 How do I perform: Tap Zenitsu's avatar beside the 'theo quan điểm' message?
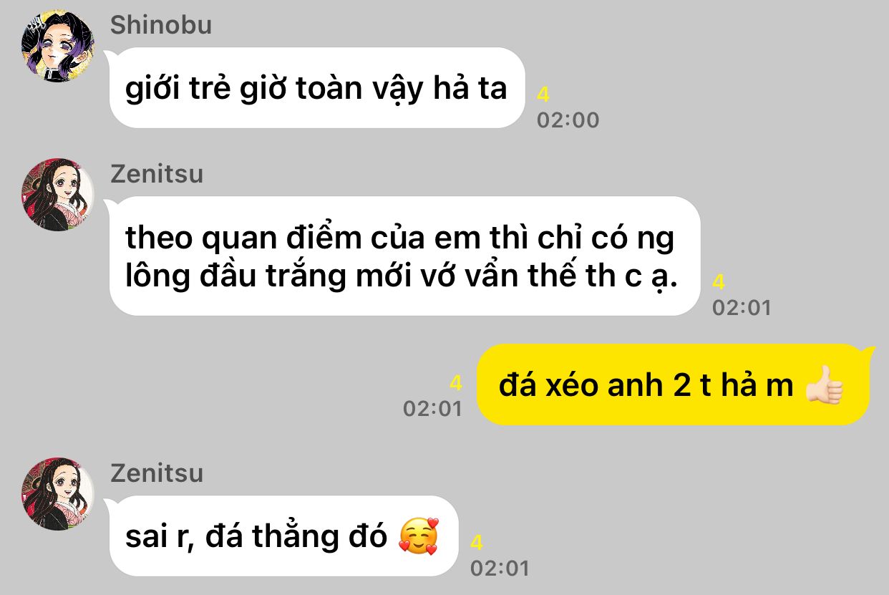(58, 195)
